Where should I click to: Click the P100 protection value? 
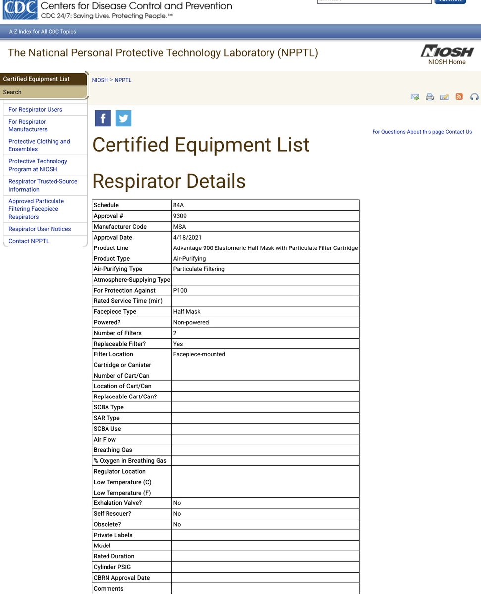pyautogui.click(x=180, y=291)
